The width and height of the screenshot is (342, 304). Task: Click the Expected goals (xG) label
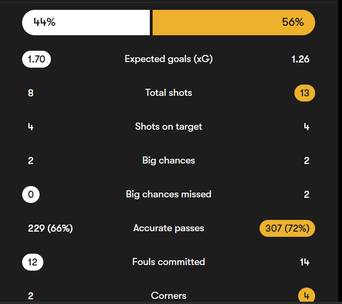169,59
